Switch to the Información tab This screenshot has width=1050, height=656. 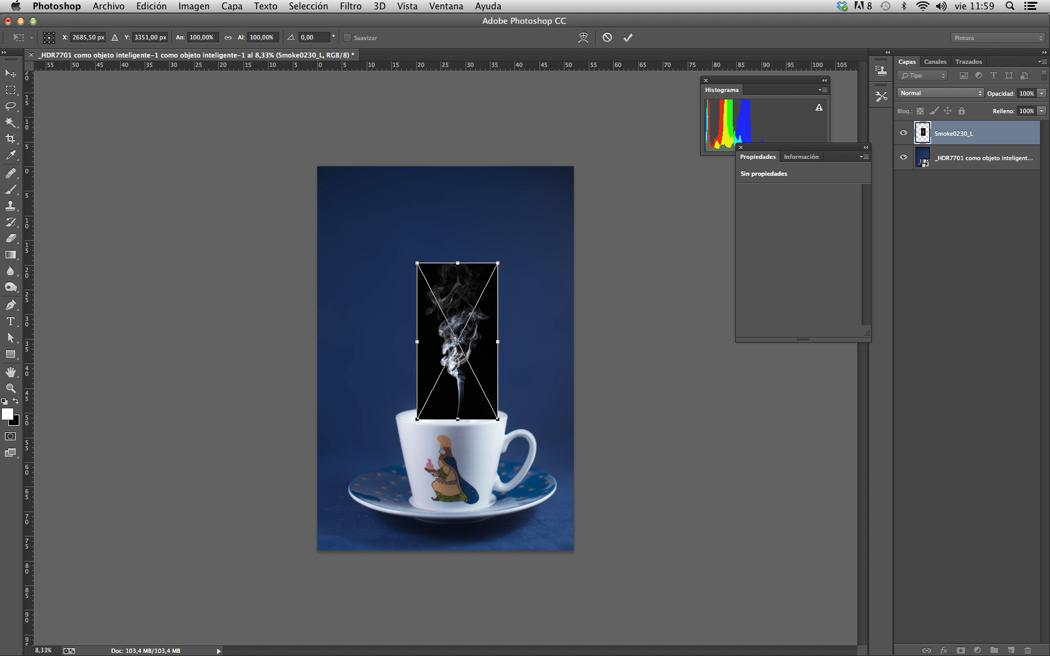click(x=801, y=157)
